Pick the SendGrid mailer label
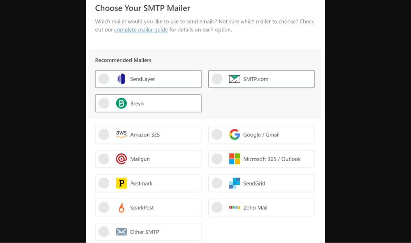411x243 pixels. coord(254,184)
